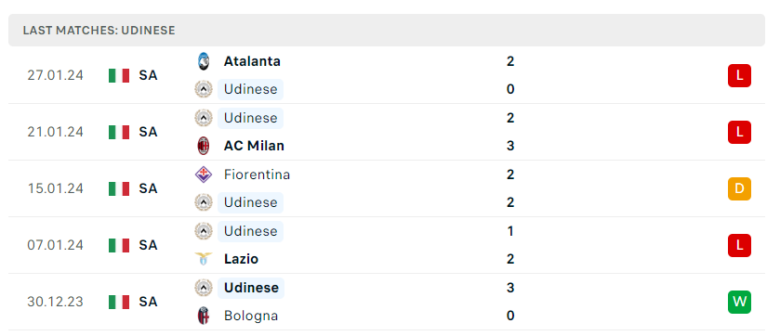Select the L badge for Lazio match
This screenshot has height=336, width=767.
click(x=739, y=245)
